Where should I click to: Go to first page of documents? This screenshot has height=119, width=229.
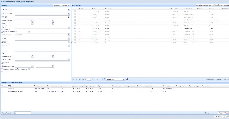(73, 79)
